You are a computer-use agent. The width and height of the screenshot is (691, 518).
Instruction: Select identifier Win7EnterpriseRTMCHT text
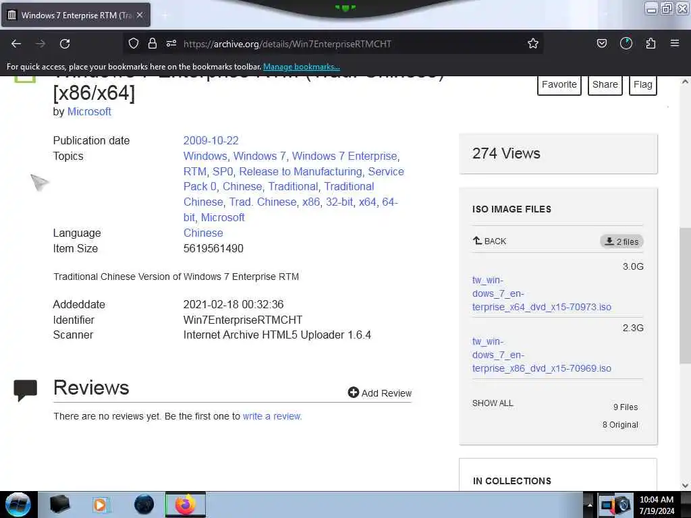[x=243, y=320]
